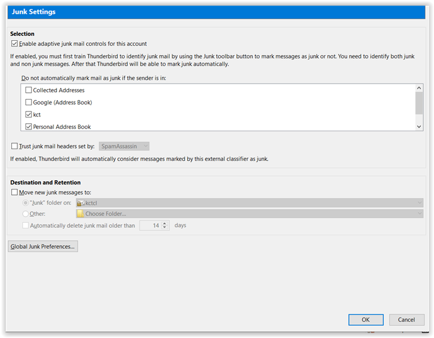
Task: Click the OK button
Action: point(366,320)
